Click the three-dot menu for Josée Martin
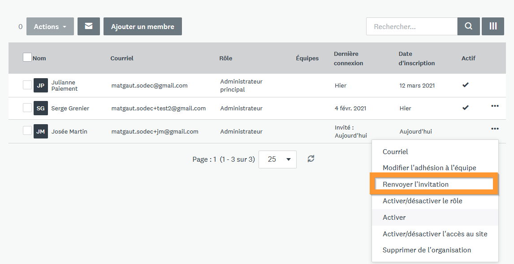 tap(495, 129)
